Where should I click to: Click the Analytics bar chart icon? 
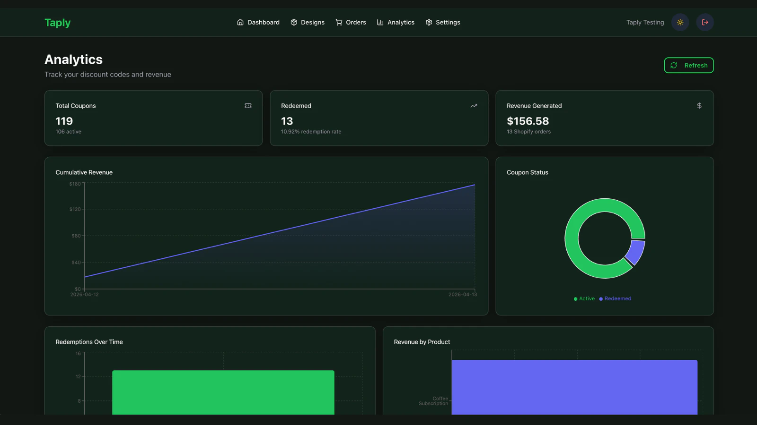coord(380,22)
